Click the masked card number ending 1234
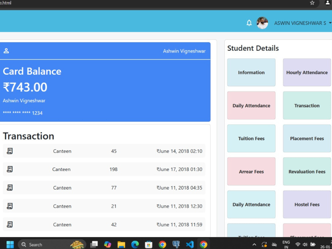332x249 pixels. coord(23,113)
